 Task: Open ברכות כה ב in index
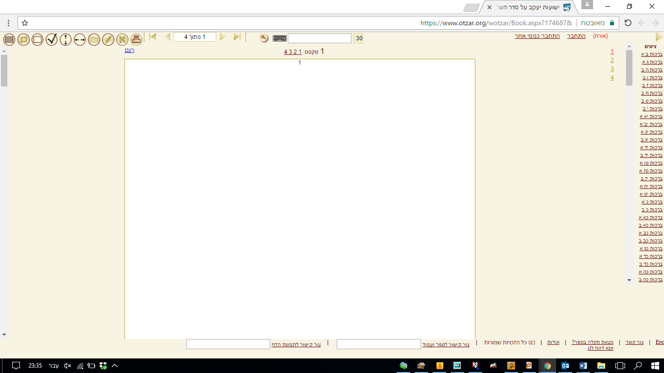(x=650, y=280)
